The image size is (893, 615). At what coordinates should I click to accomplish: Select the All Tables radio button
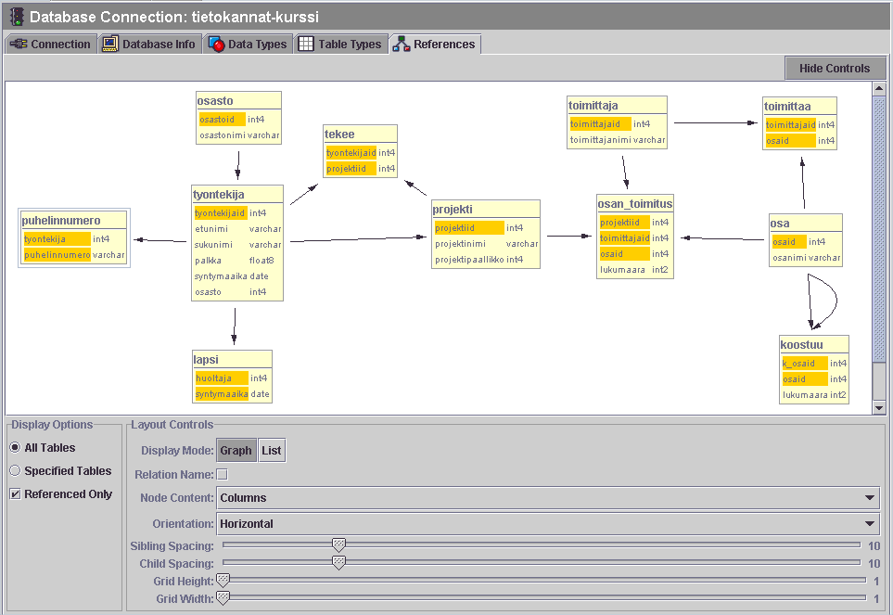[x=16, y=448]
